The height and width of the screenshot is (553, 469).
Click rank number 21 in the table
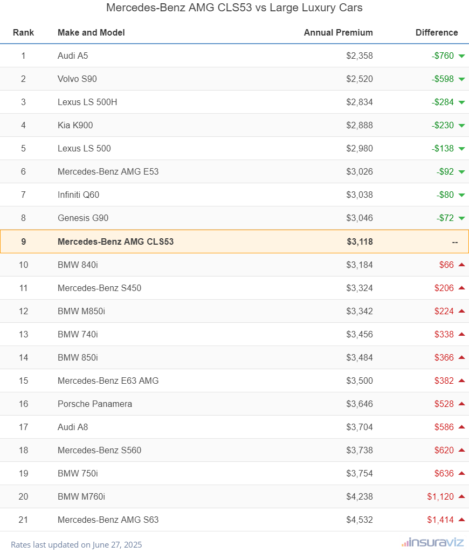pyautogui.click(x=23, y=520)
